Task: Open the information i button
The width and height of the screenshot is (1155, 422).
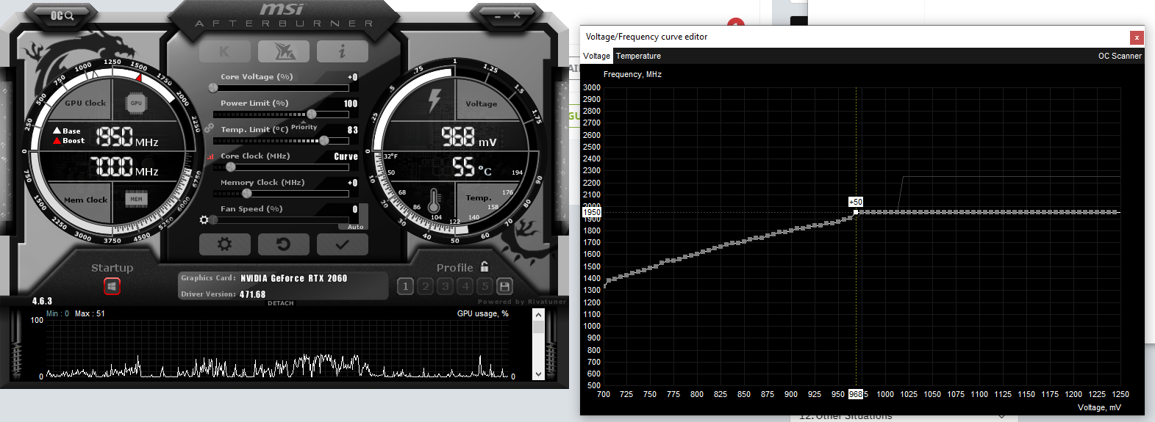Action: [x=342, y=51]
